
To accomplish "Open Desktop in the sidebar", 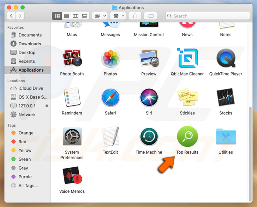I will [28, 52].
